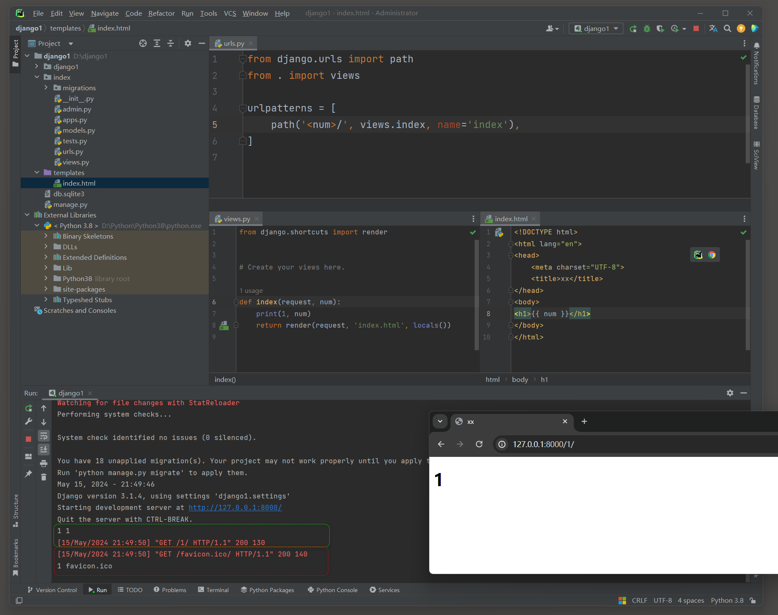Viewport: 778px width, 615px height.
Task: Open the http://127.0.0.1:8000/ console link
Action: coord(235,507)
